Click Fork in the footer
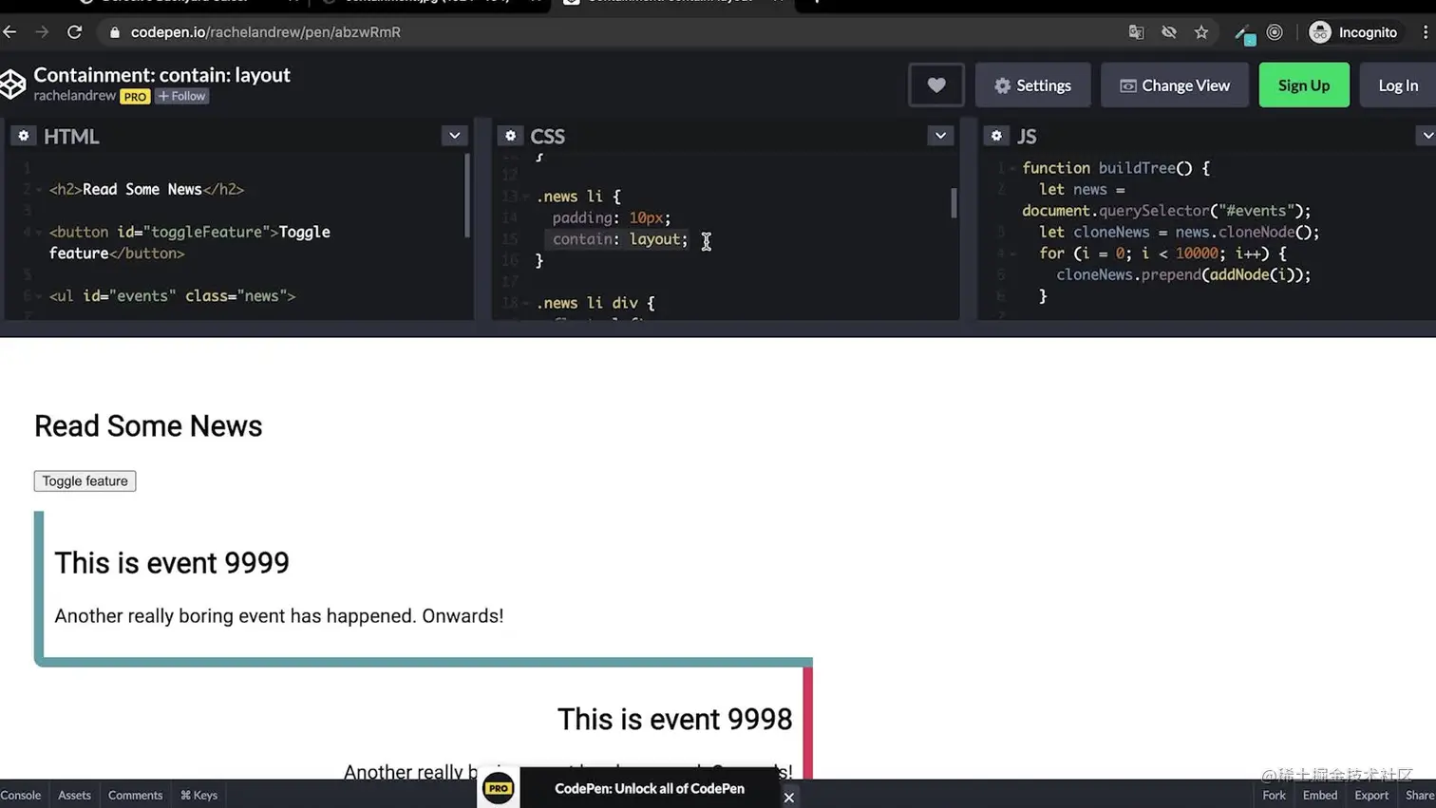Viewport: 1436px width, 808px height. point(1274,795)
